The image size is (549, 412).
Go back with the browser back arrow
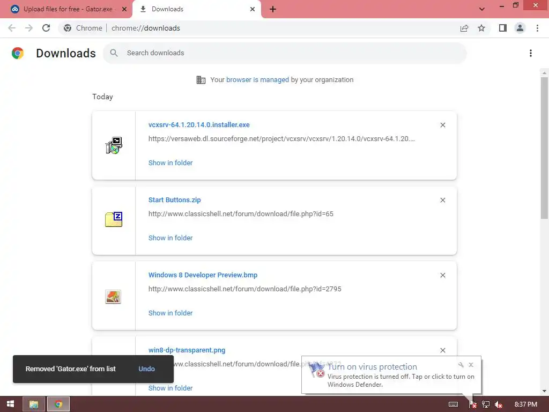12,28
